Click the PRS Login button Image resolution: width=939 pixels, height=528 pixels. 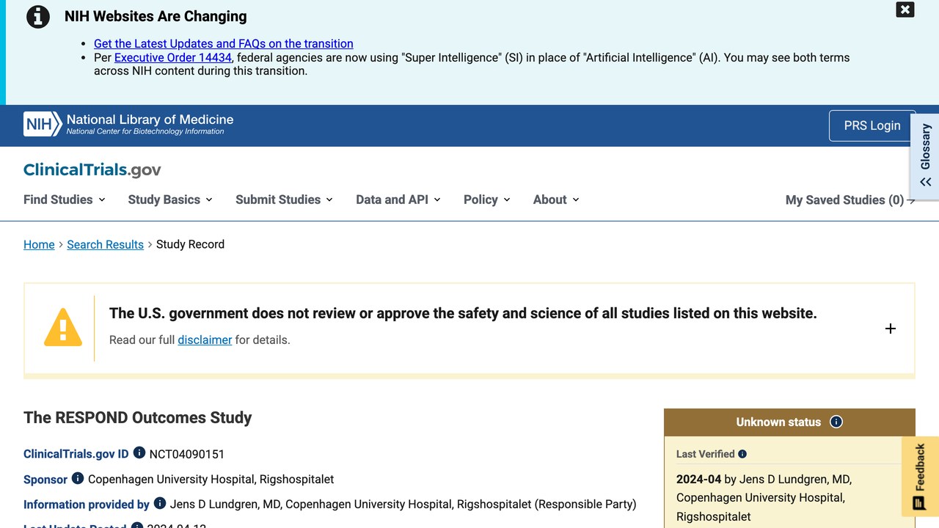872,125
